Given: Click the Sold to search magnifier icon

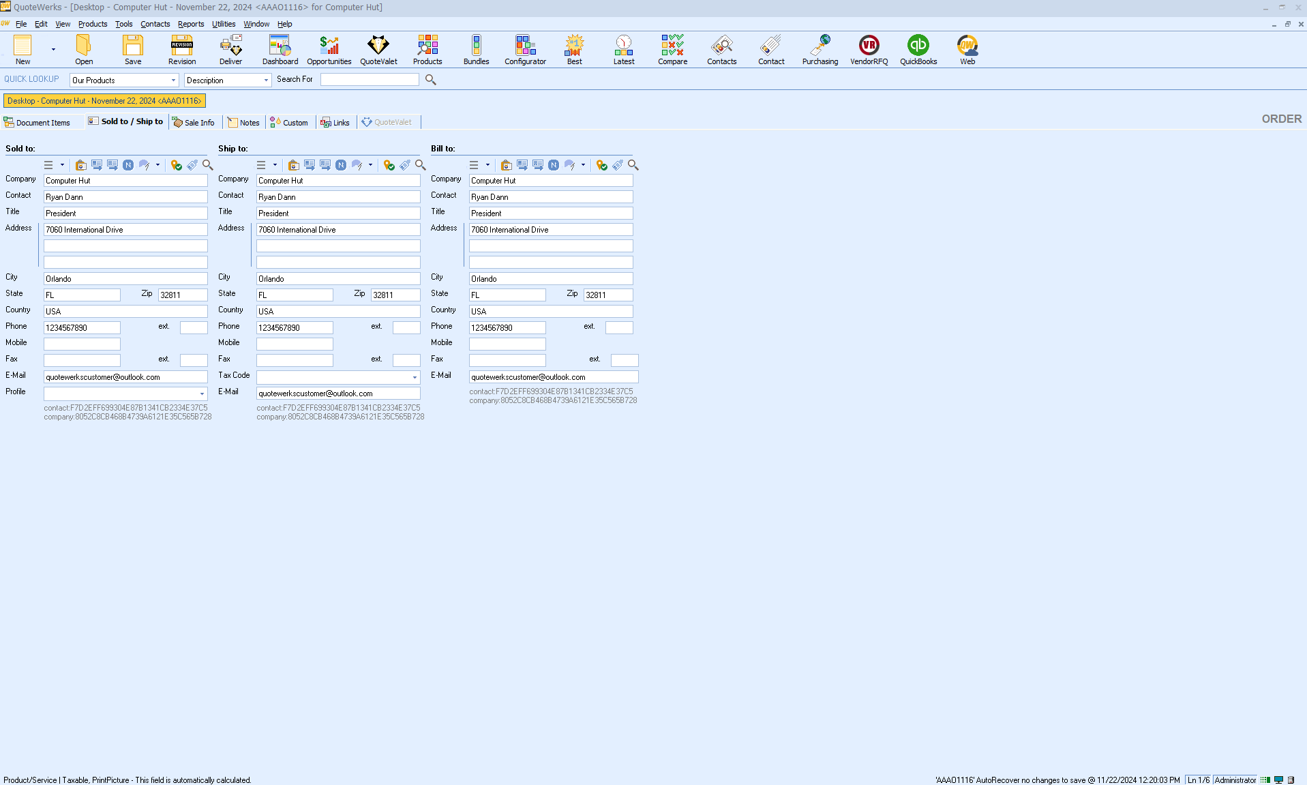Looking at the screenshot, I should 208,165.
